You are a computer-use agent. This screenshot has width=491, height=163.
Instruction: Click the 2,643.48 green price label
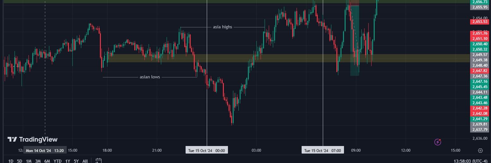coord(480,97)
